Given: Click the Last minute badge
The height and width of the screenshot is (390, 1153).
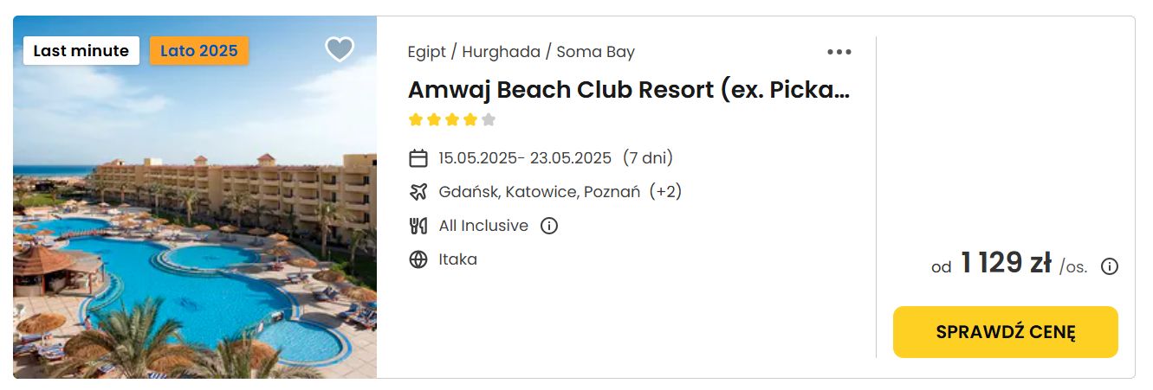Looking at the screenshot, I should point(81,51).
